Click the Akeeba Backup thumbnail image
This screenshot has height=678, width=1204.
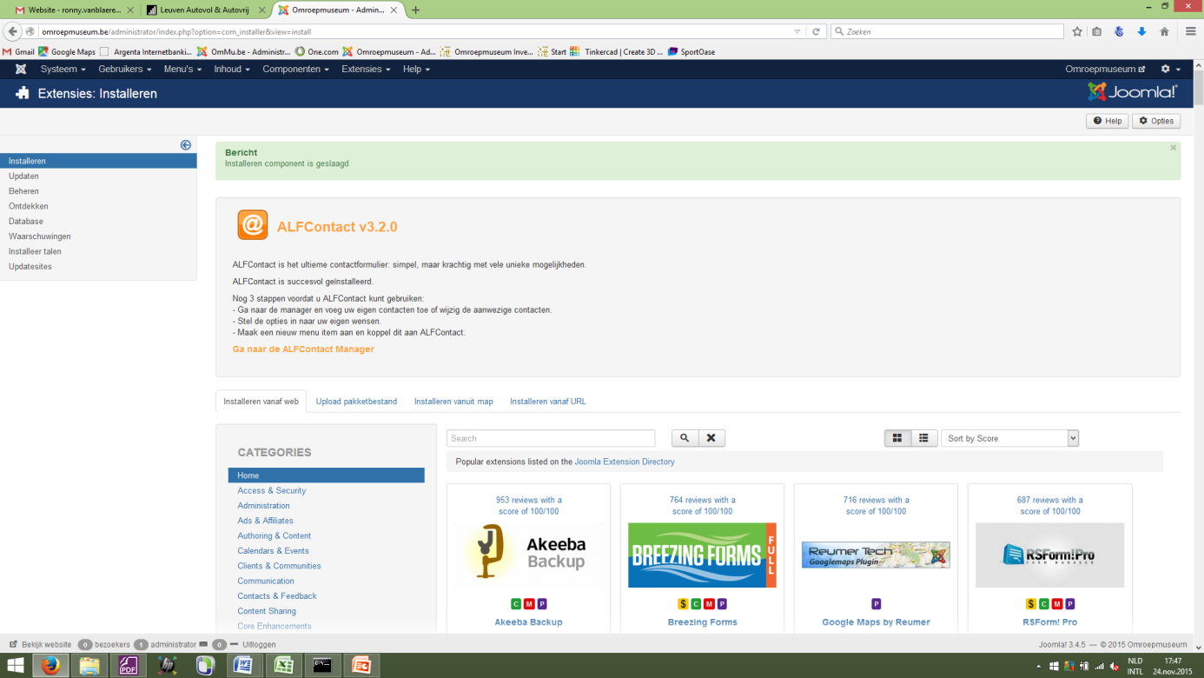click(x=528, y=555)
